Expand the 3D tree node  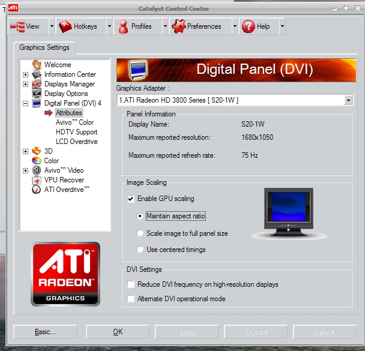coord(26,151)
